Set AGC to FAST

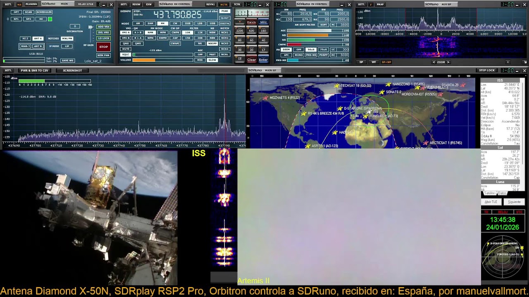[212, 54]
